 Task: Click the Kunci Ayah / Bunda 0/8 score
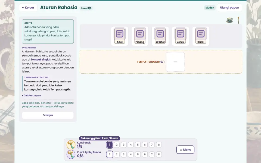[80, 156]
